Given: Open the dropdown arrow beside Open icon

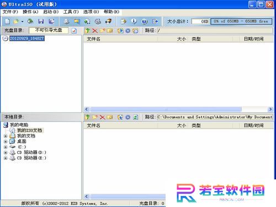Looking at the screenshot, I should tap(22, 22).
